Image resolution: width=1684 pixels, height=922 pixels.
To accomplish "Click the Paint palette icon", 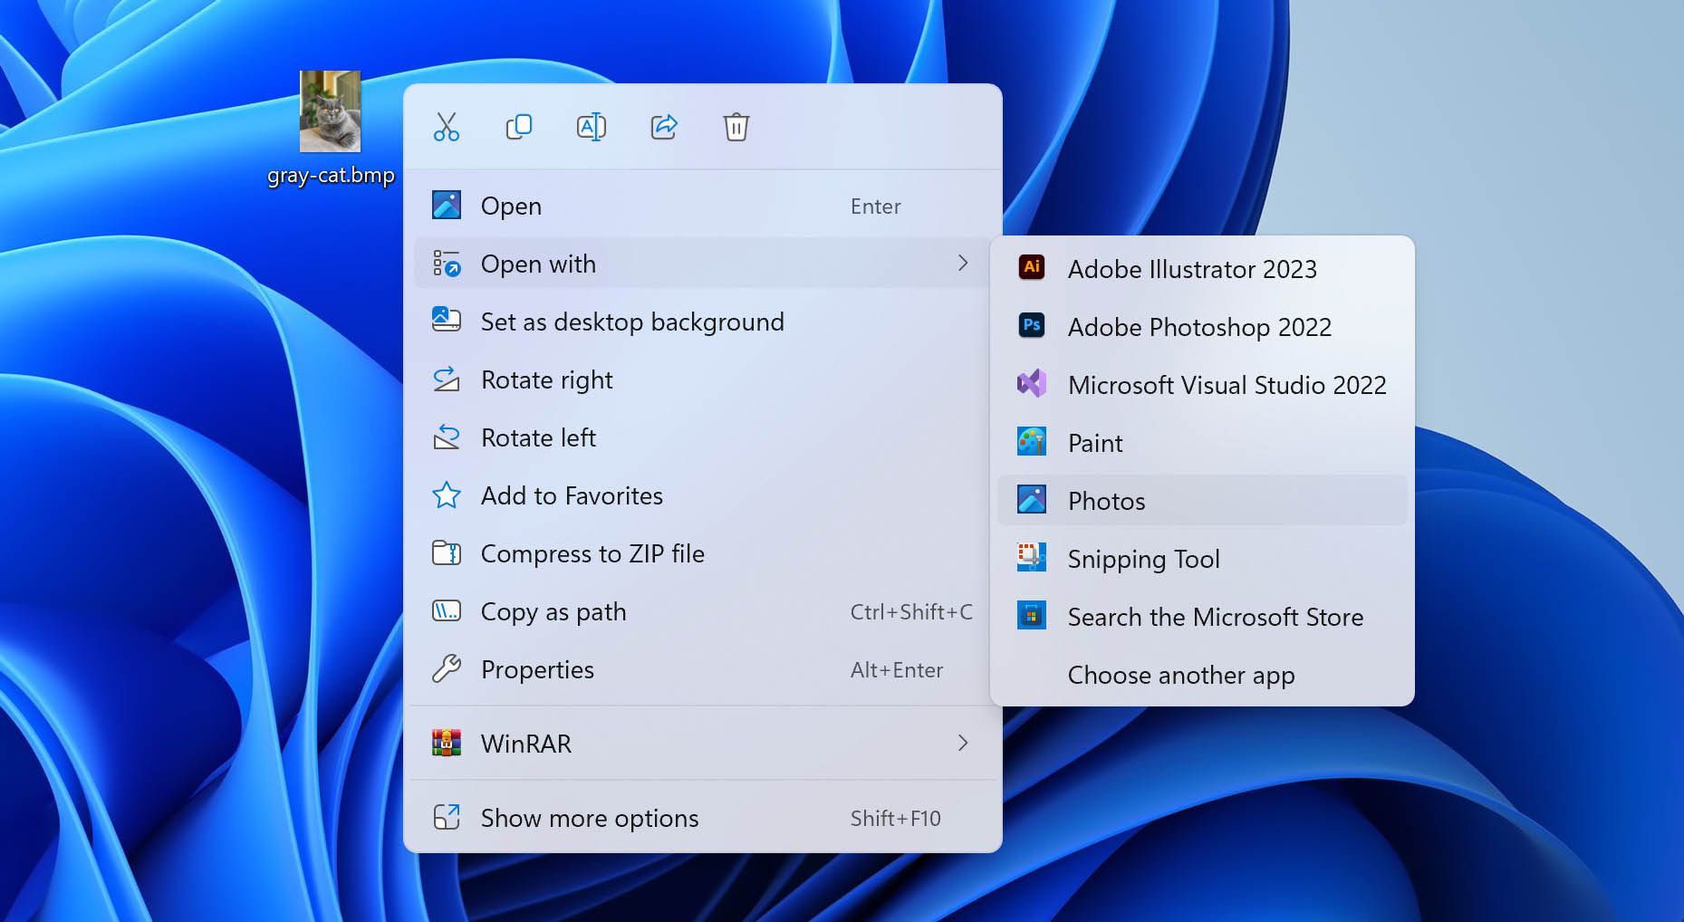I will pyautogui.click(x=1032, y=441).
